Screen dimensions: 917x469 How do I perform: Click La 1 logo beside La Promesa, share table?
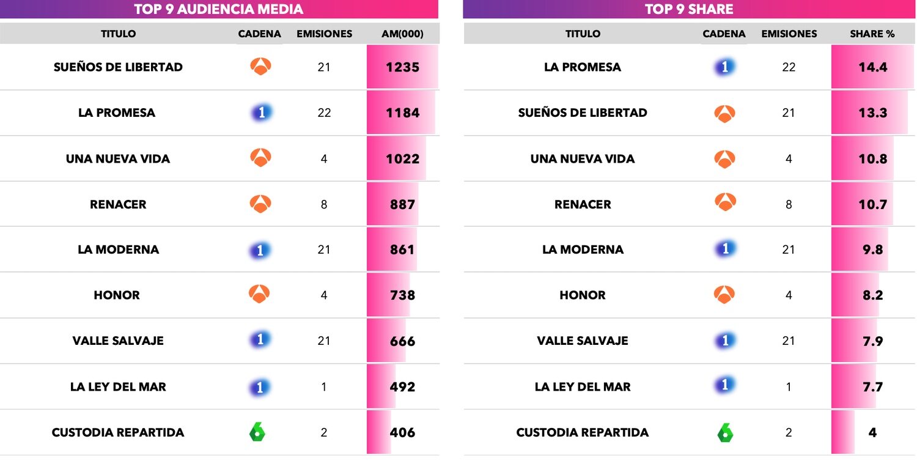click(x=724, y=67)
